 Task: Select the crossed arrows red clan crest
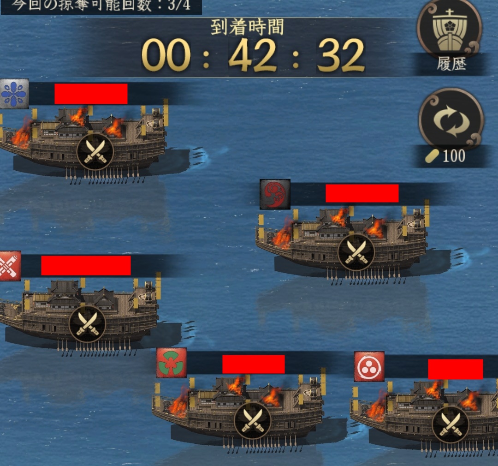tap(10, 266)
